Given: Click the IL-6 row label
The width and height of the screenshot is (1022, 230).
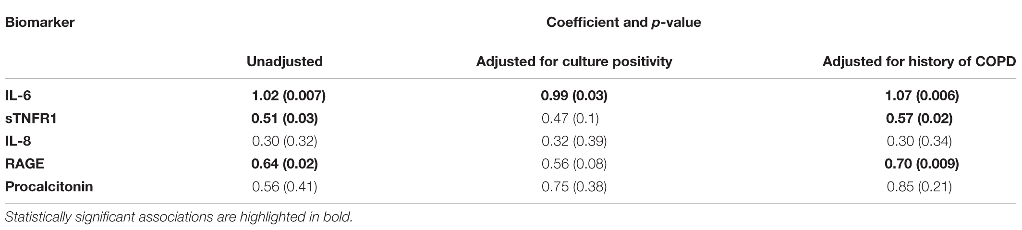Looking at the screenshot, I should [18, 96].
